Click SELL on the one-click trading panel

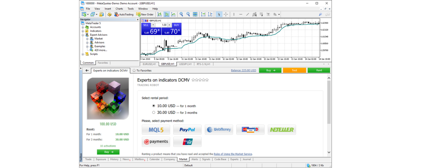tap(146, 25)
